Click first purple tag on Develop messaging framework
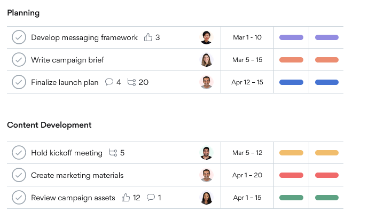 tap(291, 37)
